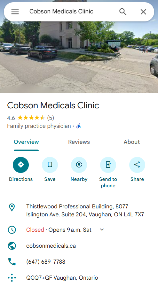Switch to the Reviews tab
This screenshot has height=287, width=158.
click(x=79, y=142)
